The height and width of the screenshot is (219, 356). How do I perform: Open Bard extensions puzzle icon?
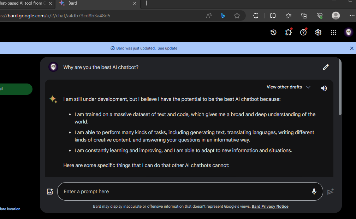coord(288,32)
